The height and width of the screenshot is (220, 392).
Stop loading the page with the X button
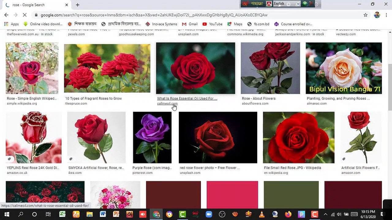25,15
